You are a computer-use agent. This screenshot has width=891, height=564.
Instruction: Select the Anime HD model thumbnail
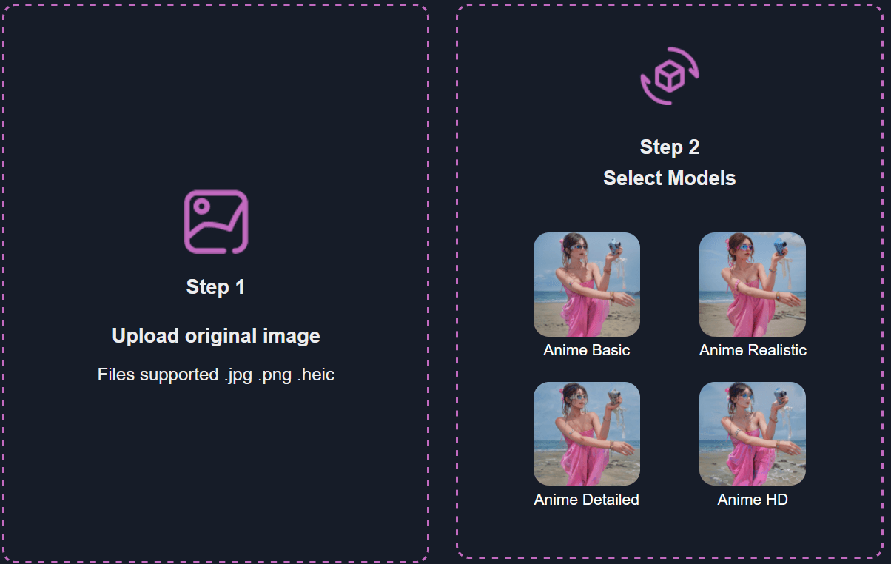[x=752, y=434]
